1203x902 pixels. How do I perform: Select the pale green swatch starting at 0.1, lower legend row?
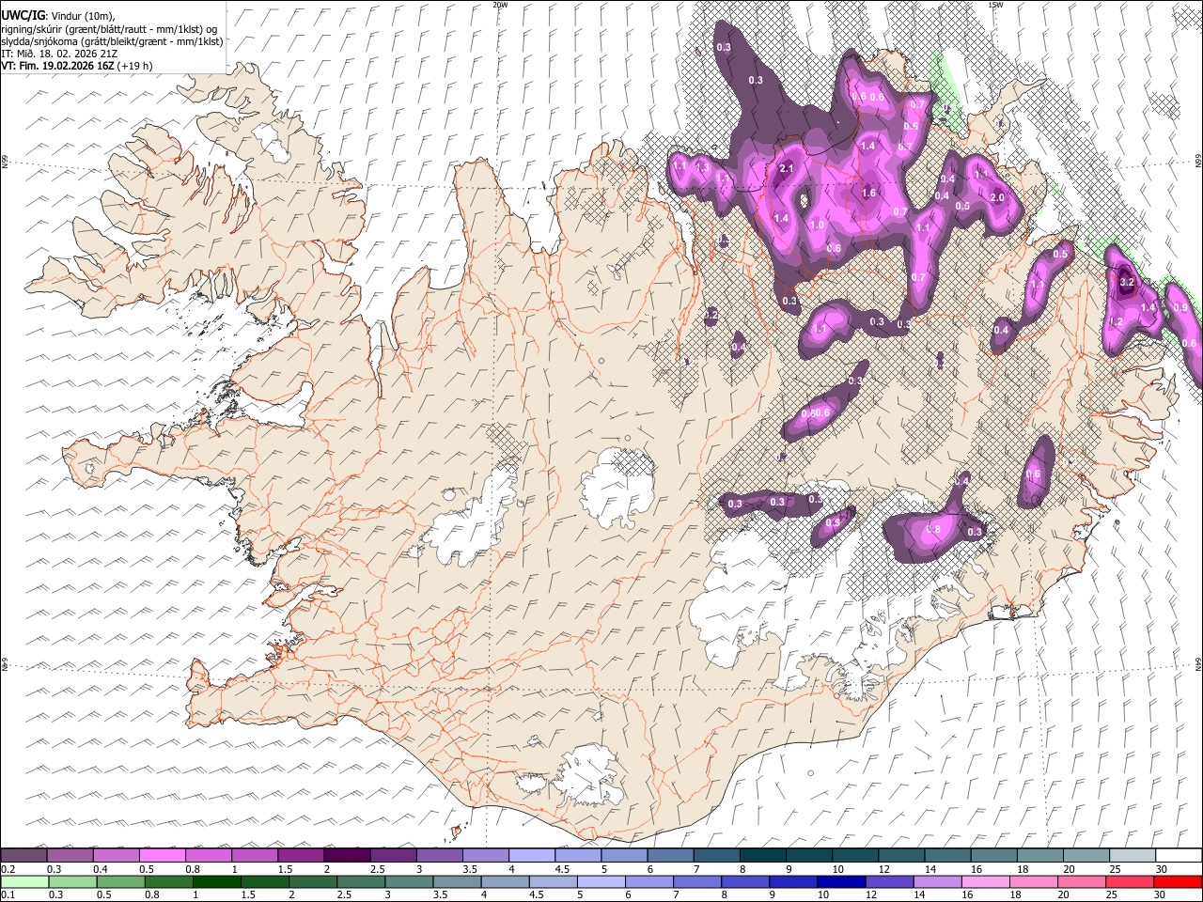[25, 881]
